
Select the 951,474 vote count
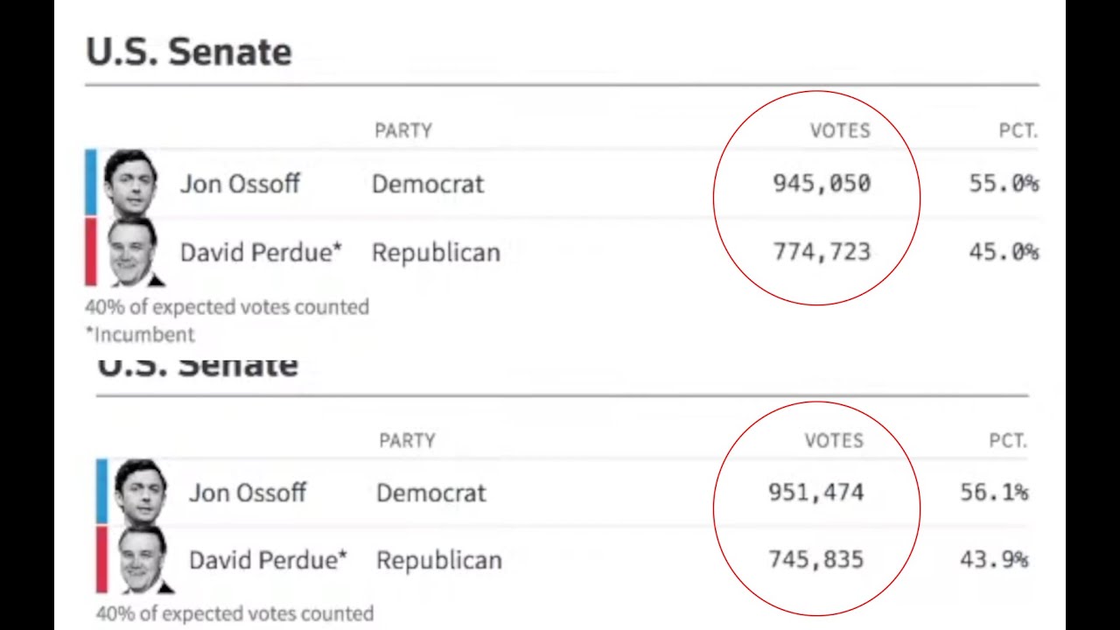815,493
